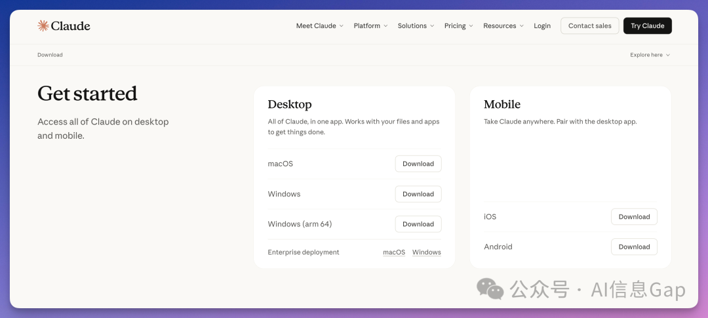This screenshot has height=318, width=708.
Task: Open the Resources navigation menu
Action: [503, 26]
